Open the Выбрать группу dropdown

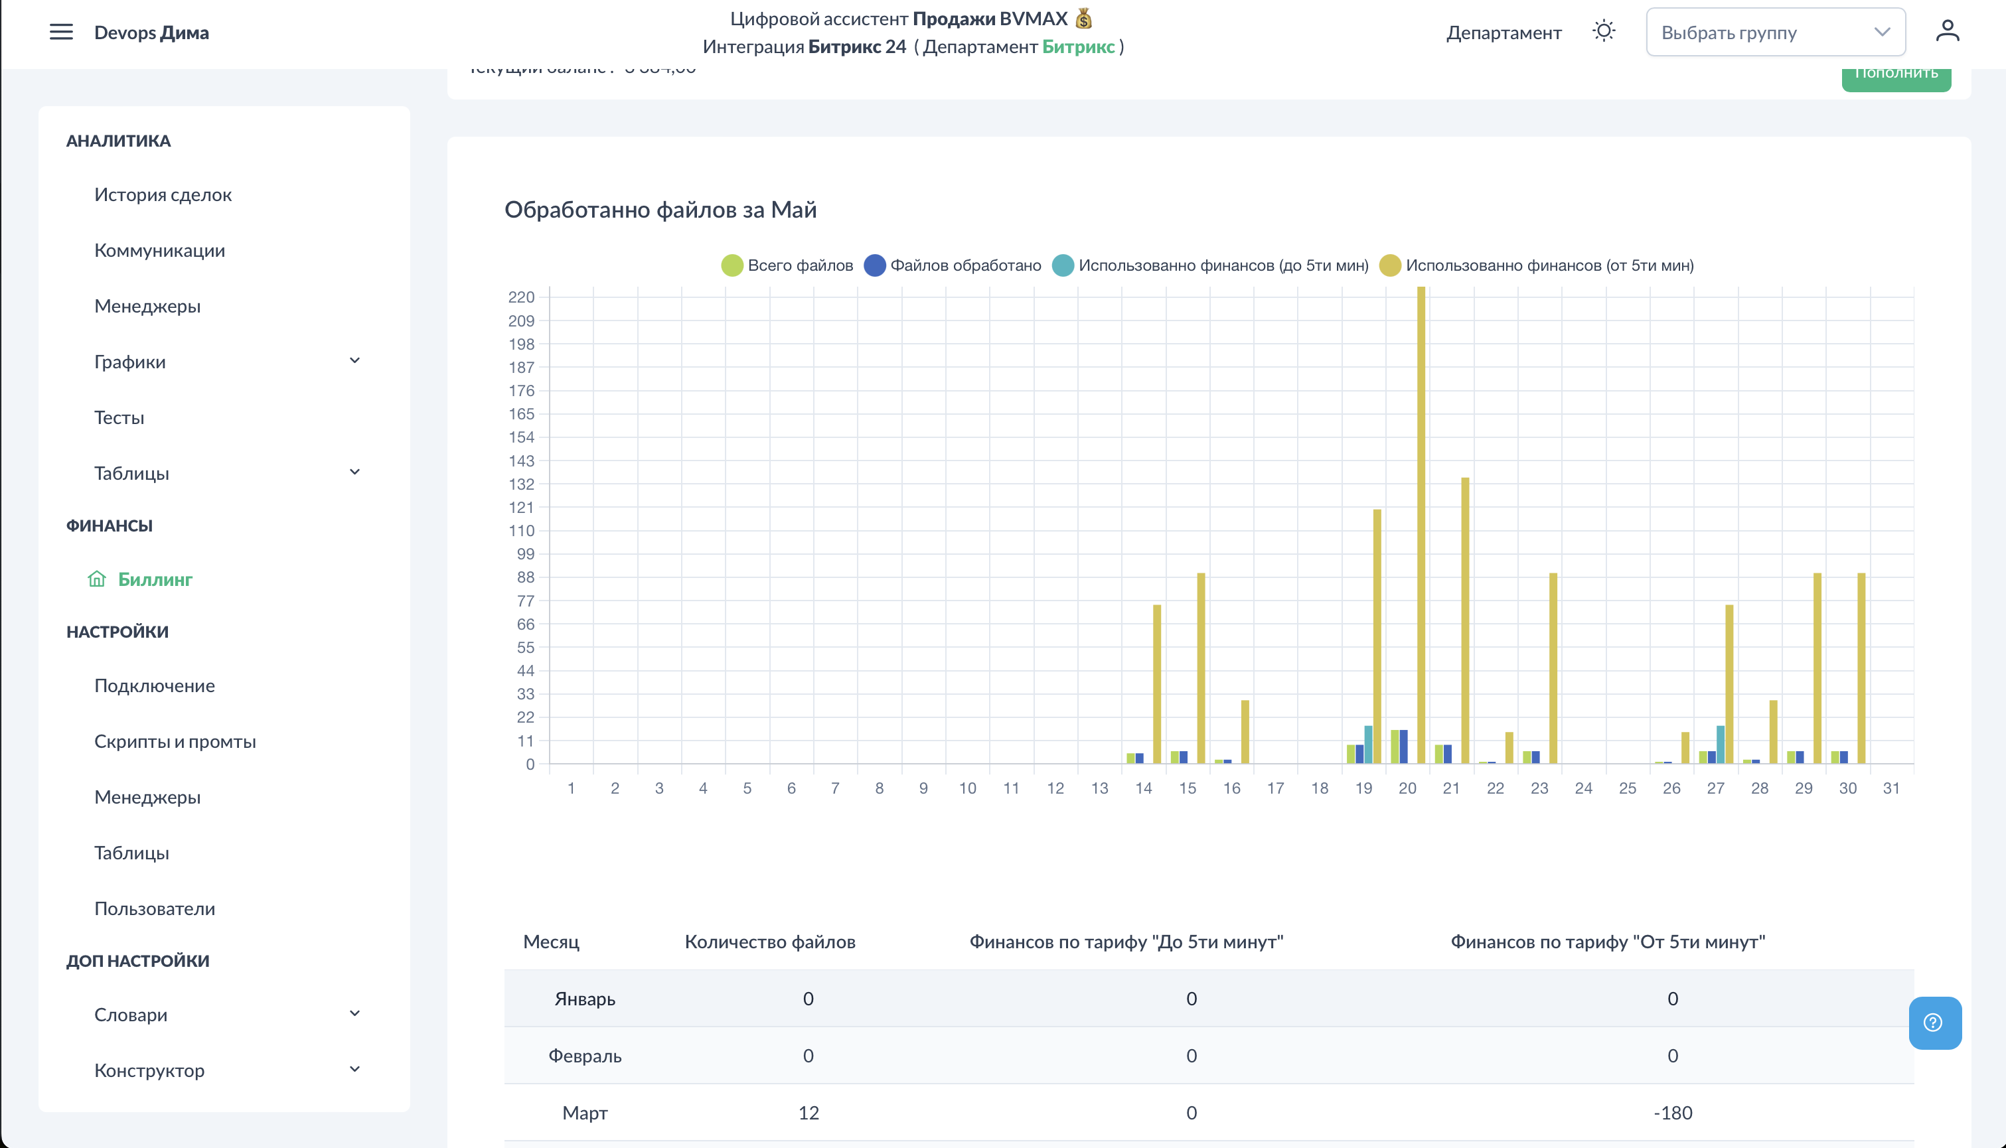1775,33
